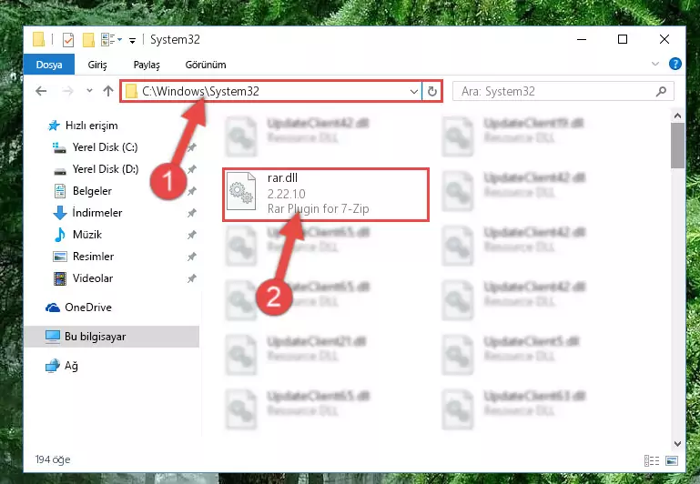This screenshot has height=484, width=700.
Task: Go forward with the right arrow
Action: coord(68,91)
